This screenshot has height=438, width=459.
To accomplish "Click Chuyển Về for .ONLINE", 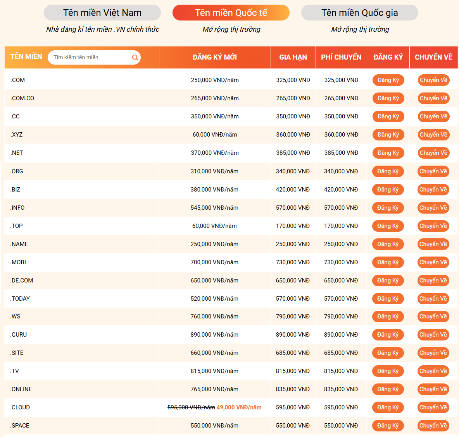I will click(433, 389).
